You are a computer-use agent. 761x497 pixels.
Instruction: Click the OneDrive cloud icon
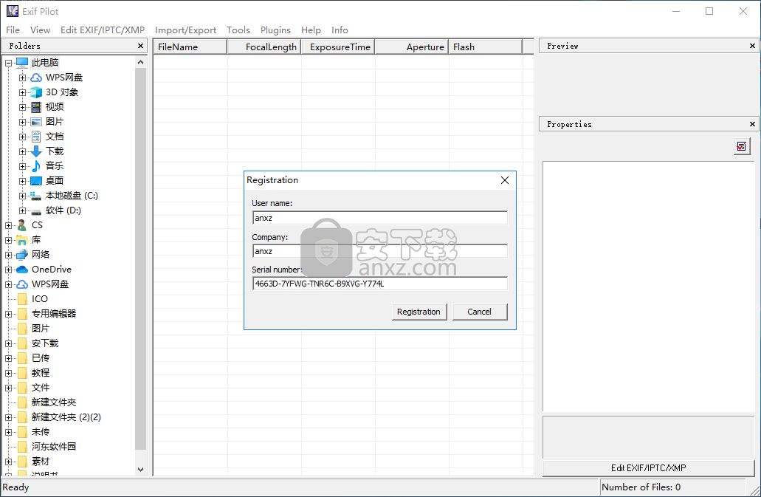click(22, 270)
